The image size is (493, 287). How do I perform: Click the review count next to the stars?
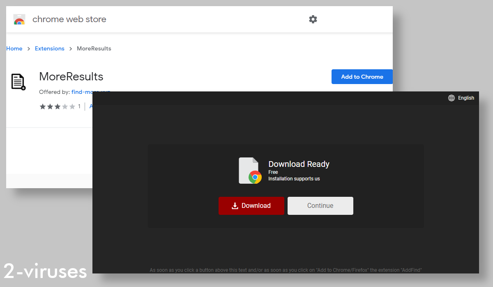coord(79,106)
